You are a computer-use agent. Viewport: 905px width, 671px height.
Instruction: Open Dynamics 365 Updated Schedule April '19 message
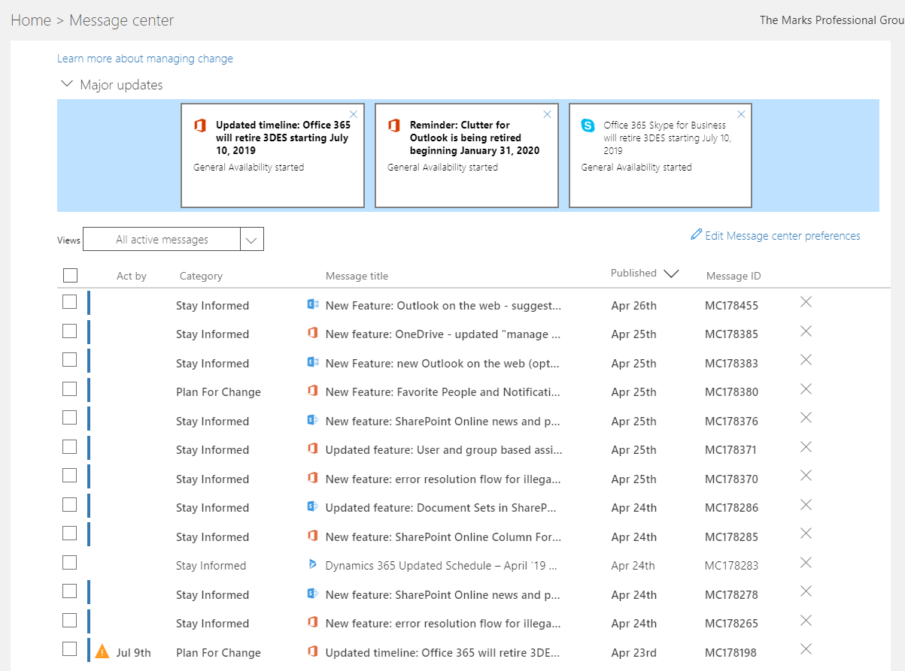tap(441, 565)
